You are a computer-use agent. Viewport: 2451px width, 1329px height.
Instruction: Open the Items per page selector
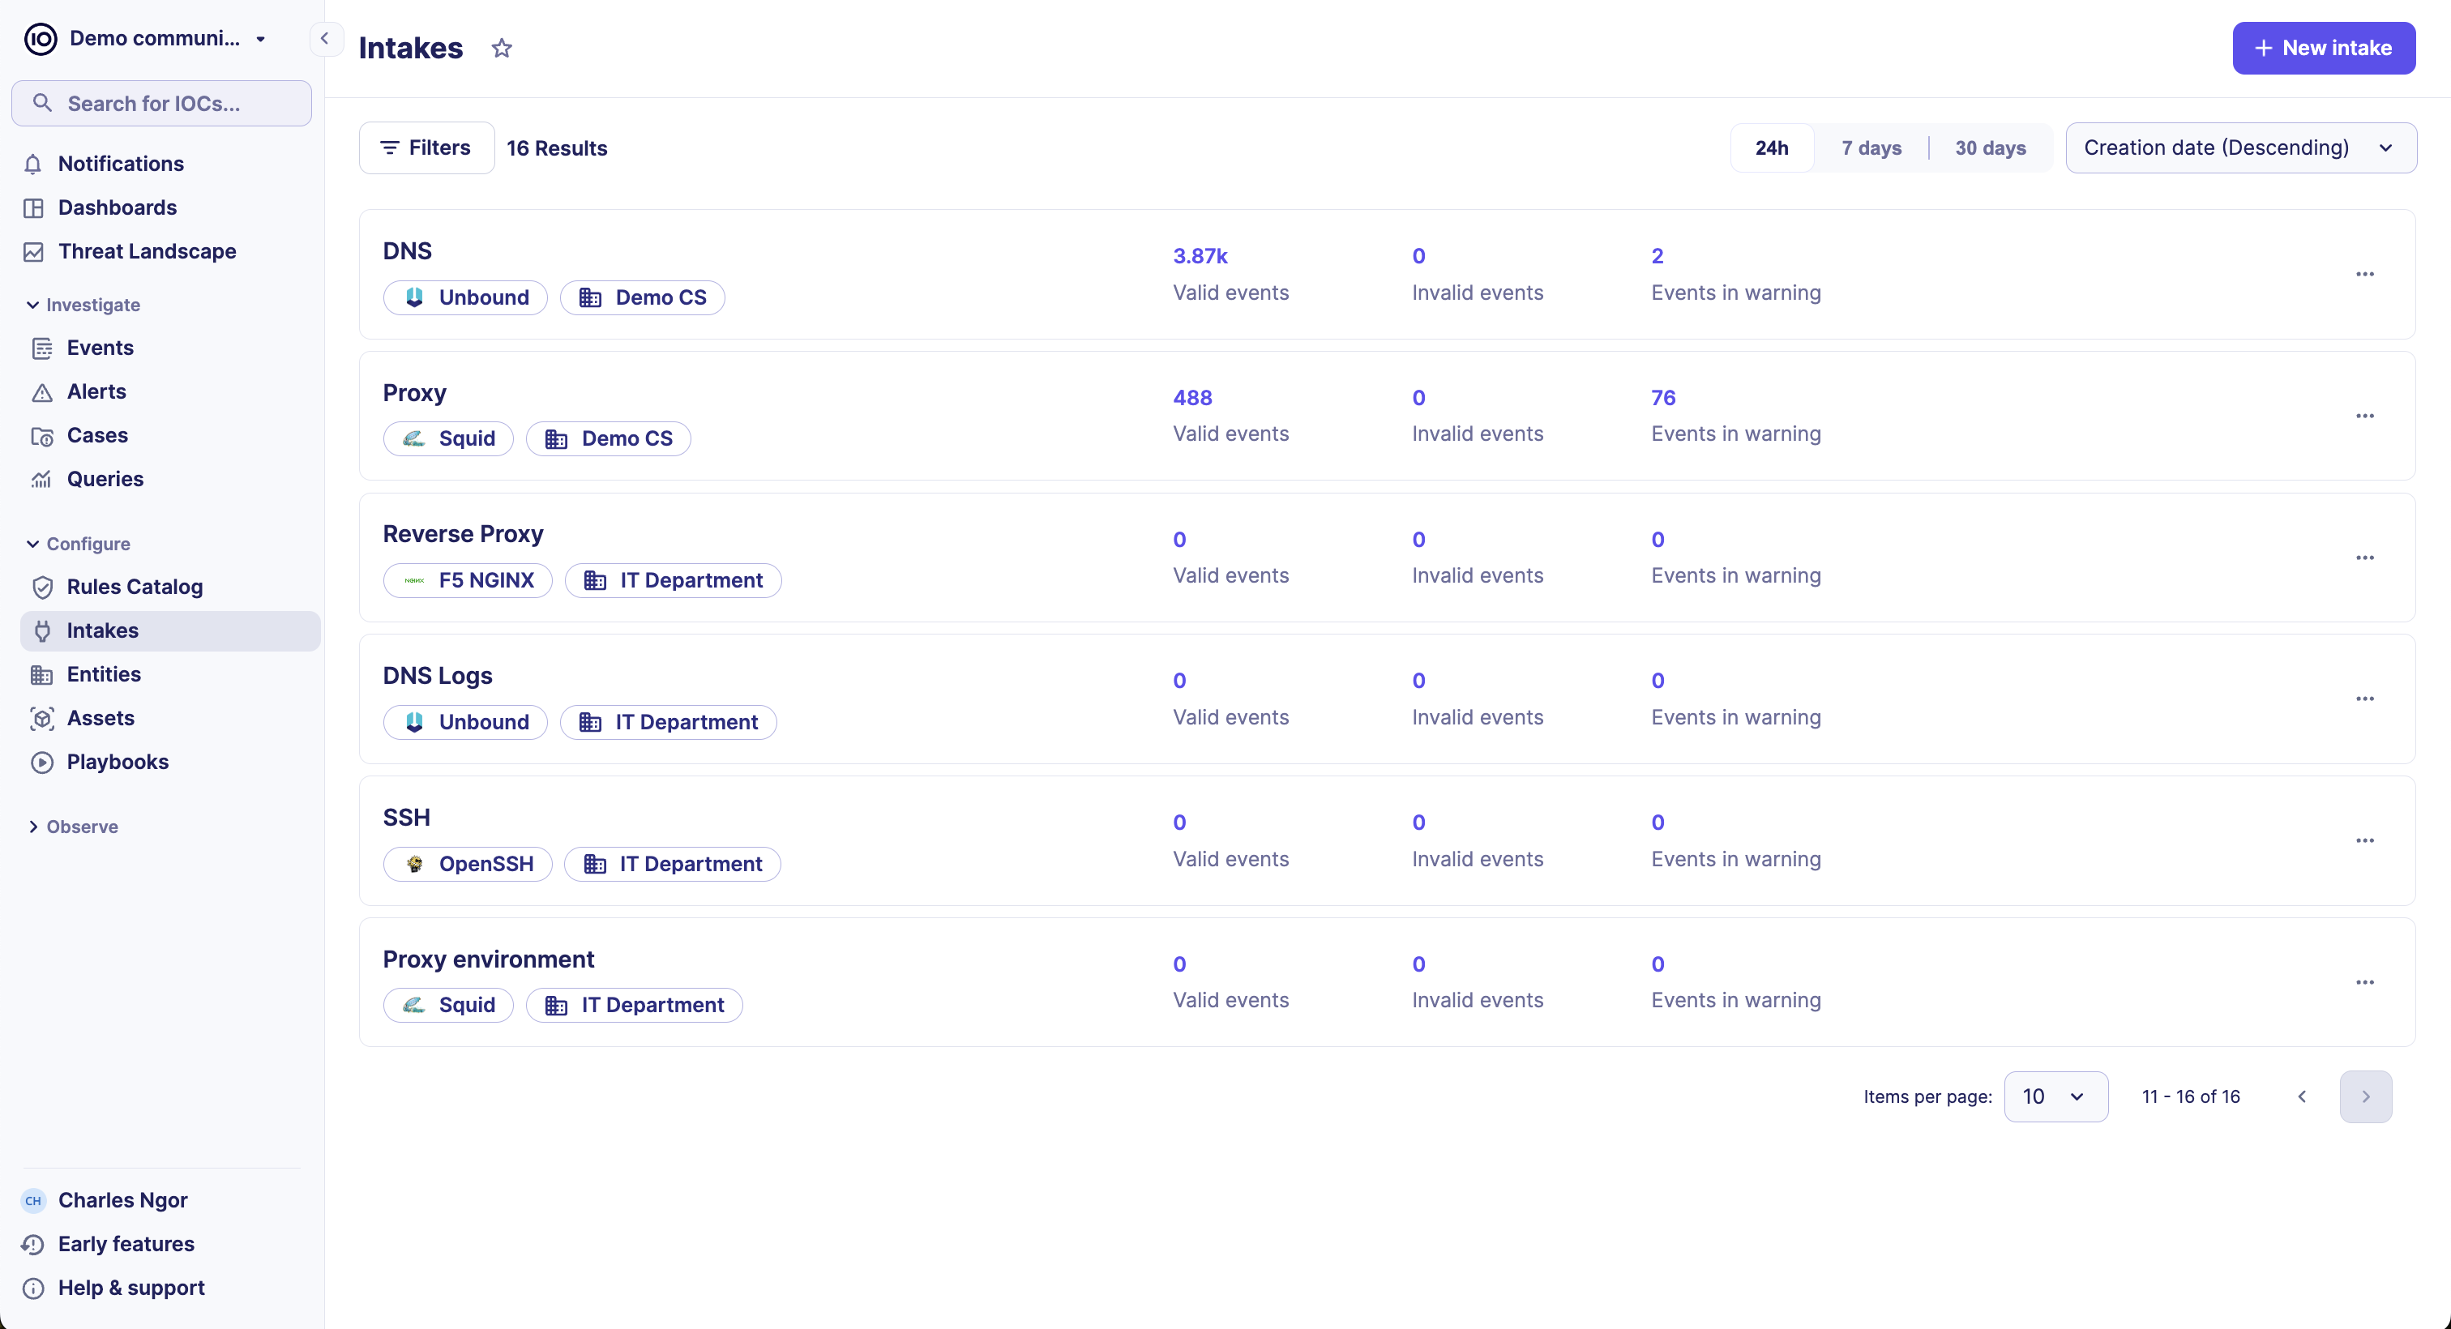click(2056, 1096)
